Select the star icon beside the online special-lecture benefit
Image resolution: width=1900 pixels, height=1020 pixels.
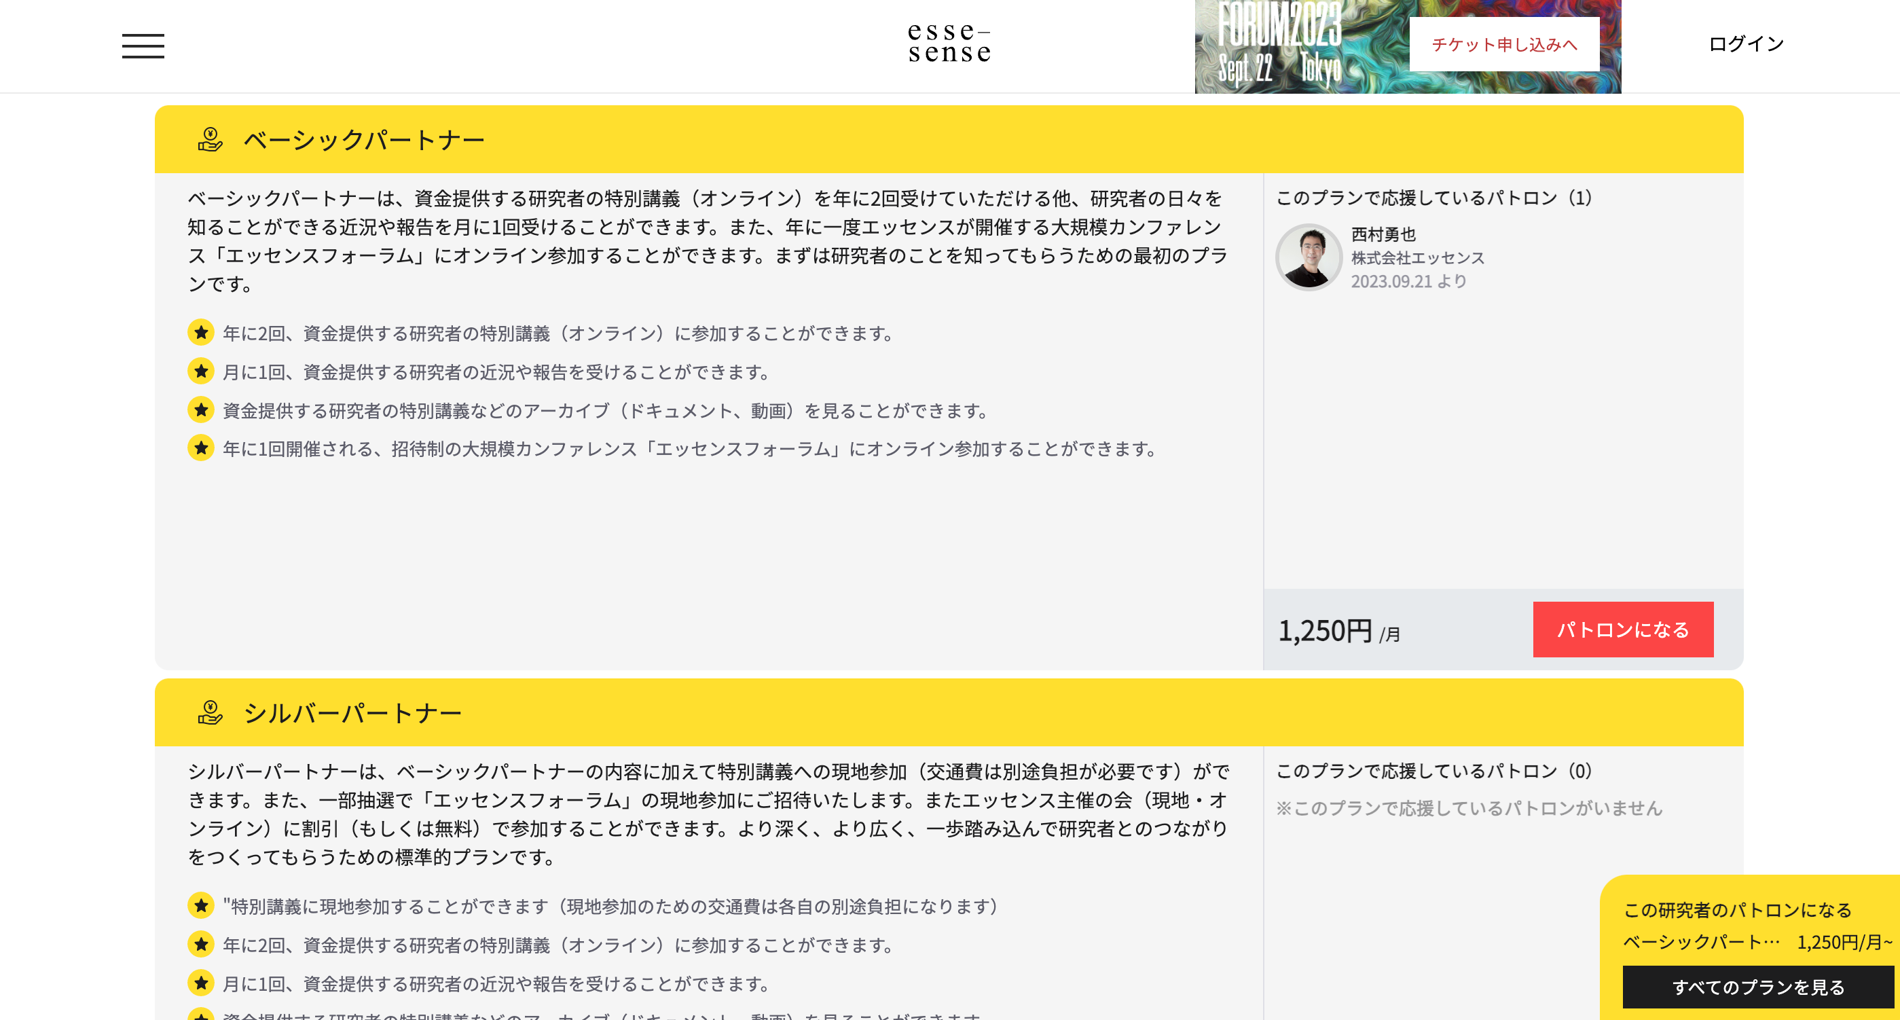(202, 333)
